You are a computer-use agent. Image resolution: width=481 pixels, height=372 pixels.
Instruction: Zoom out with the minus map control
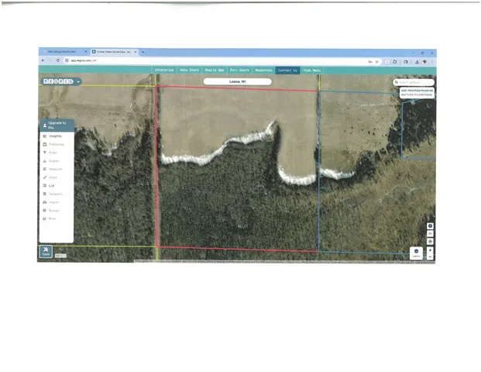pyautogui.click(x=431, y=257)
